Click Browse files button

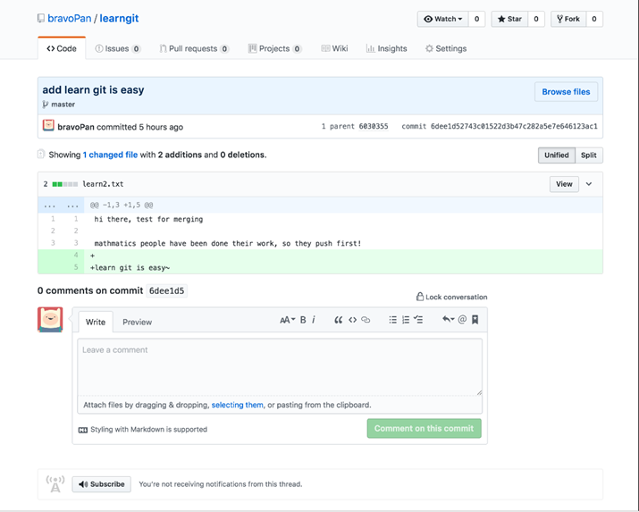coord(566,92)
